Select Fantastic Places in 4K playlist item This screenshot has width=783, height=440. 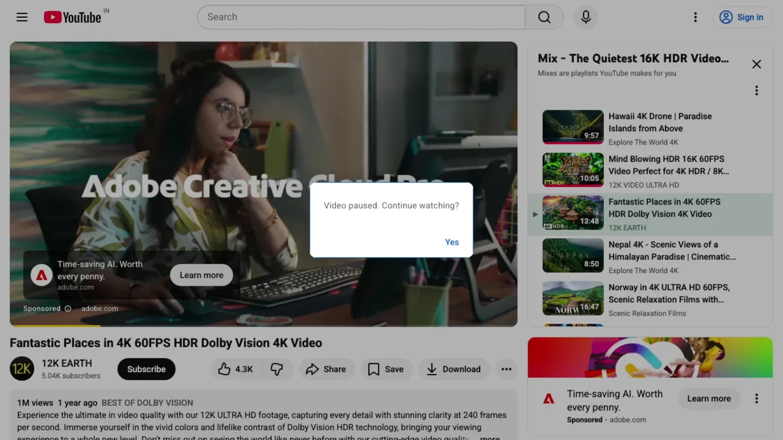pyautogui.click(x=650, y=215)
